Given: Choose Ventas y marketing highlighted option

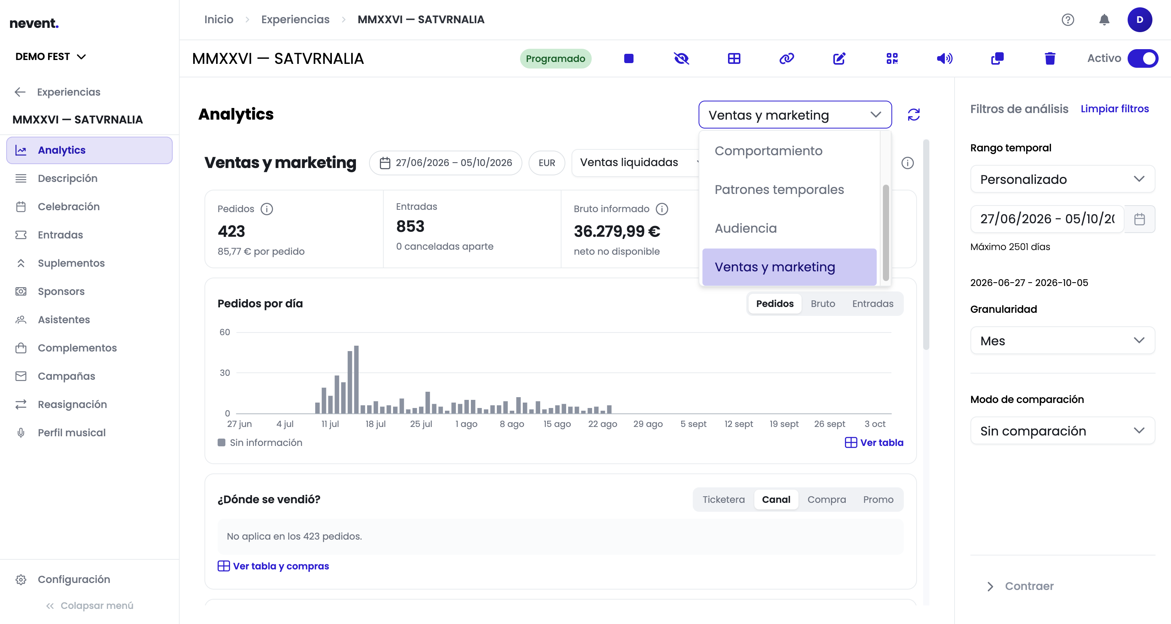Looking at the screenshot, I should 789,267.
